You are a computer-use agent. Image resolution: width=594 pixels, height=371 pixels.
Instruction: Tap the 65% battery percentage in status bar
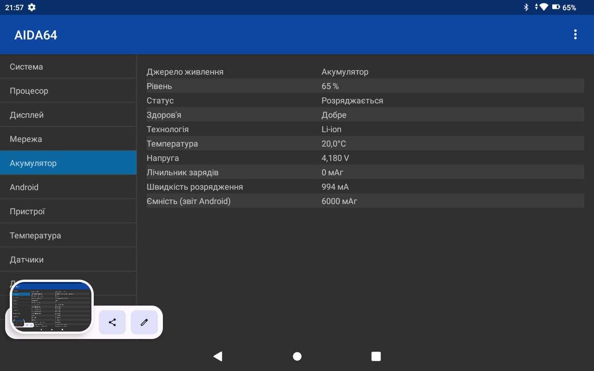tap(569, 7)
